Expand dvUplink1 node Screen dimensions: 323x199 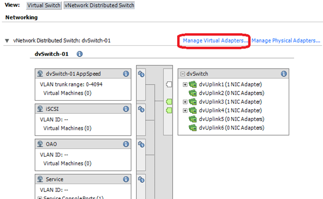[185, 85]
